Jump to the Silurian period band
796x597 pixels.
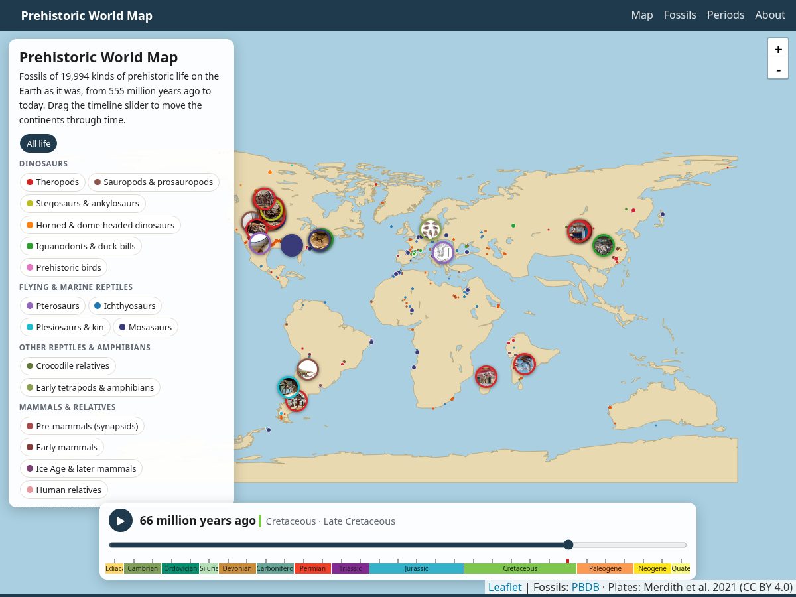pos(209,568)
